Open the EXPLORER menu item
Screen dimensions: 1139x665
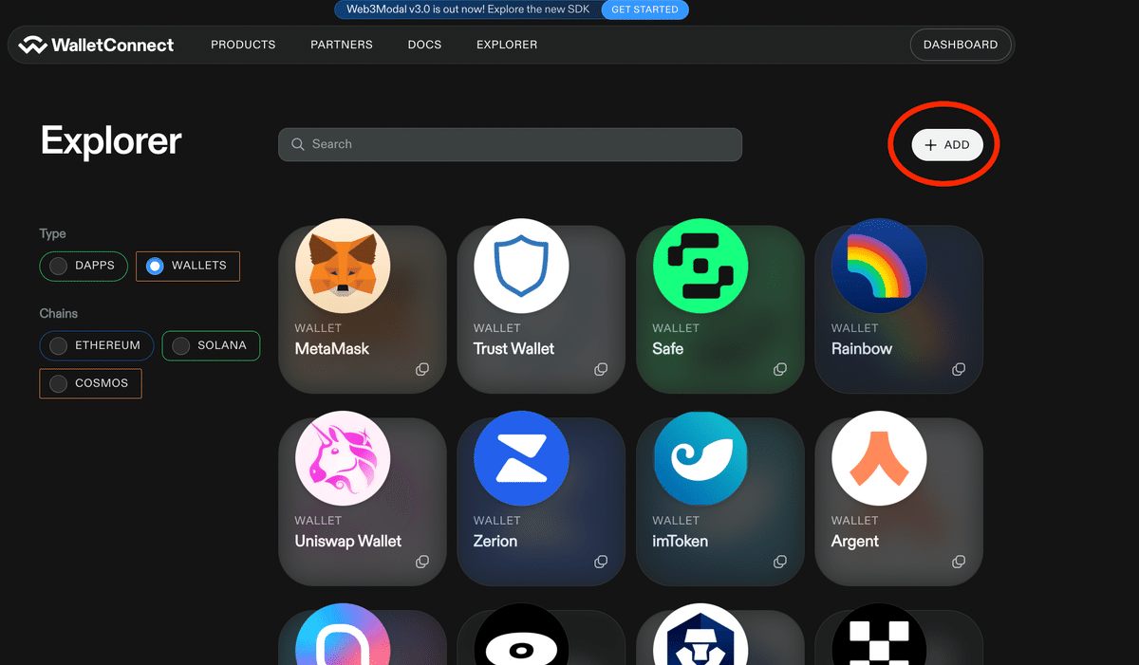(507, 45)
